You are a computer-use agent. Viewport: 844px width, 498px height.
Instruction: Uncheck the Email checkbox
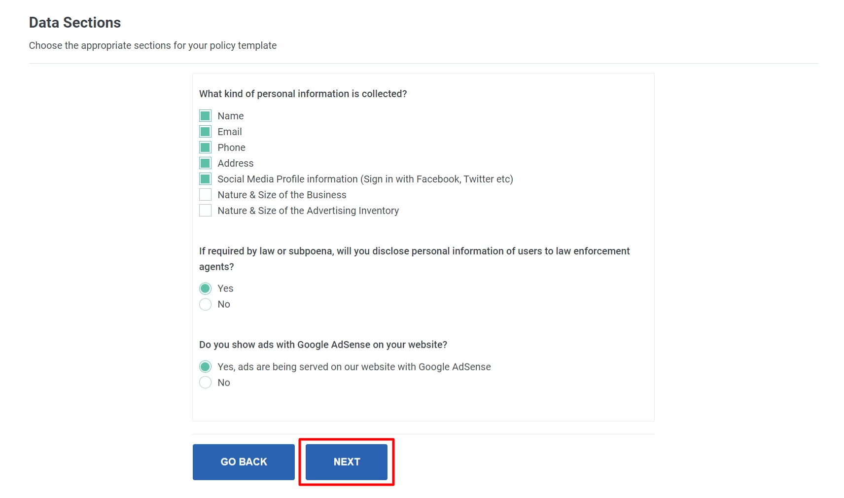[x=205, y=131]
